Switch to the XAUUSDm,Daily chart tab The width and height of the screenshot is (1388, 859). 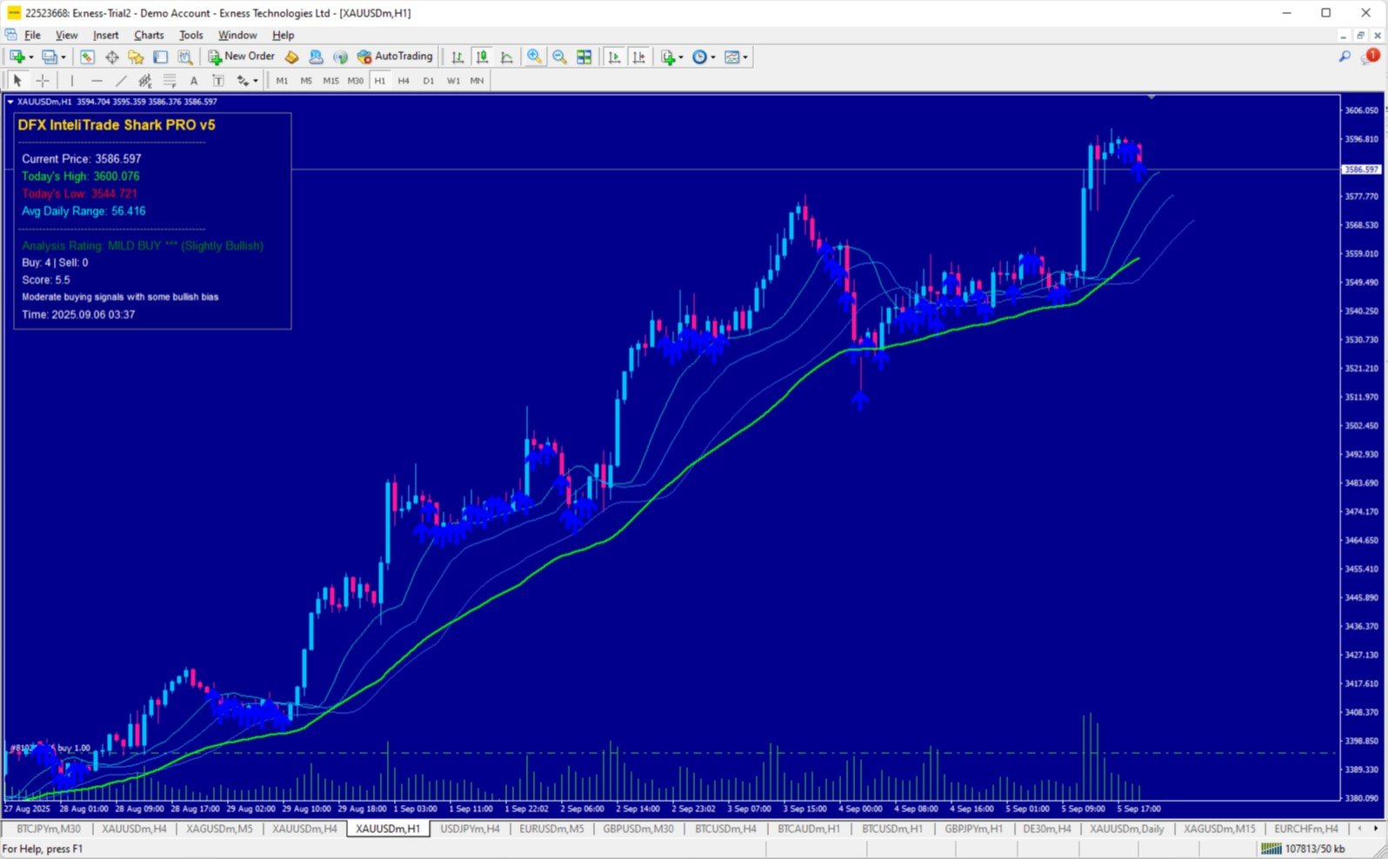click(1127, 829)
